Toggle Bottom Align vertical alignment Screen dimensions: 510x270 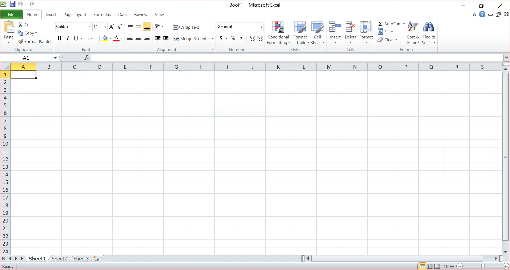[x=147, y=27]
